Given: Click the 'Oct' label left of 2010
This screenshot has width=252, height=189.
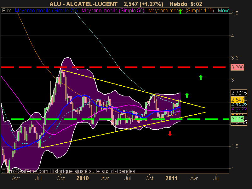Looking at the screenshot, I should [60, 178].
